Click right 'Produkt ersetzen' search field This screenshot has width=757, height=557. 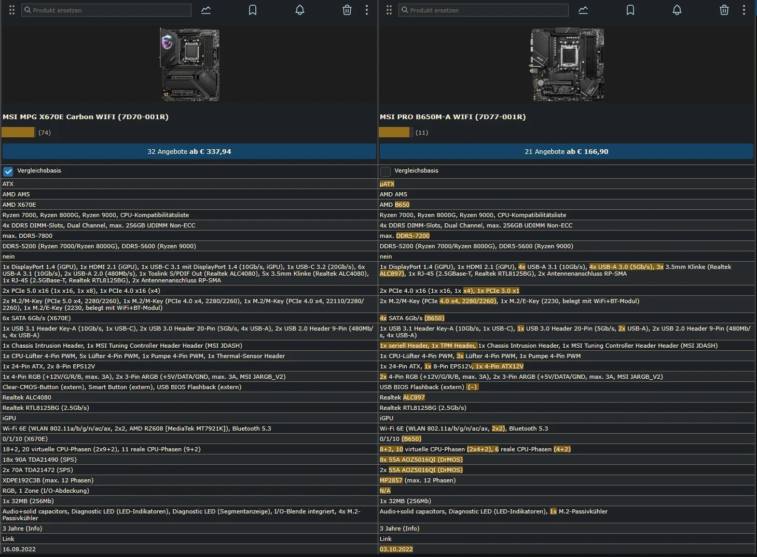(484, 10)
